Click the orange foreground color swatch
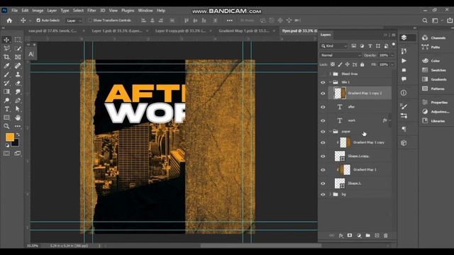The width and height of the screenshot is (454, 255). 9,137
